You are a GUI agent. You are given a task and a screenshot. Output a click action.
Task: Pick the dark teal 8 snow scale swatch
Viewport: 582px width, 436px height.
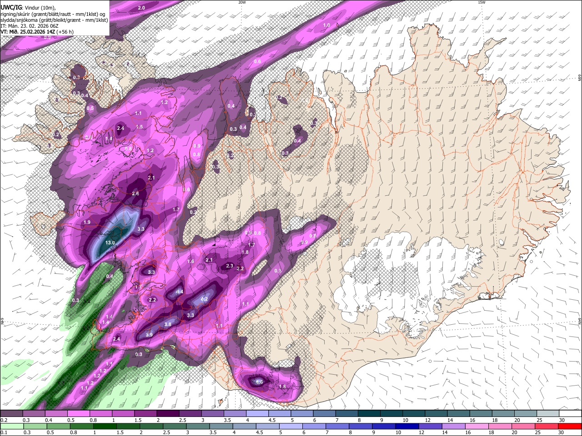369,414
